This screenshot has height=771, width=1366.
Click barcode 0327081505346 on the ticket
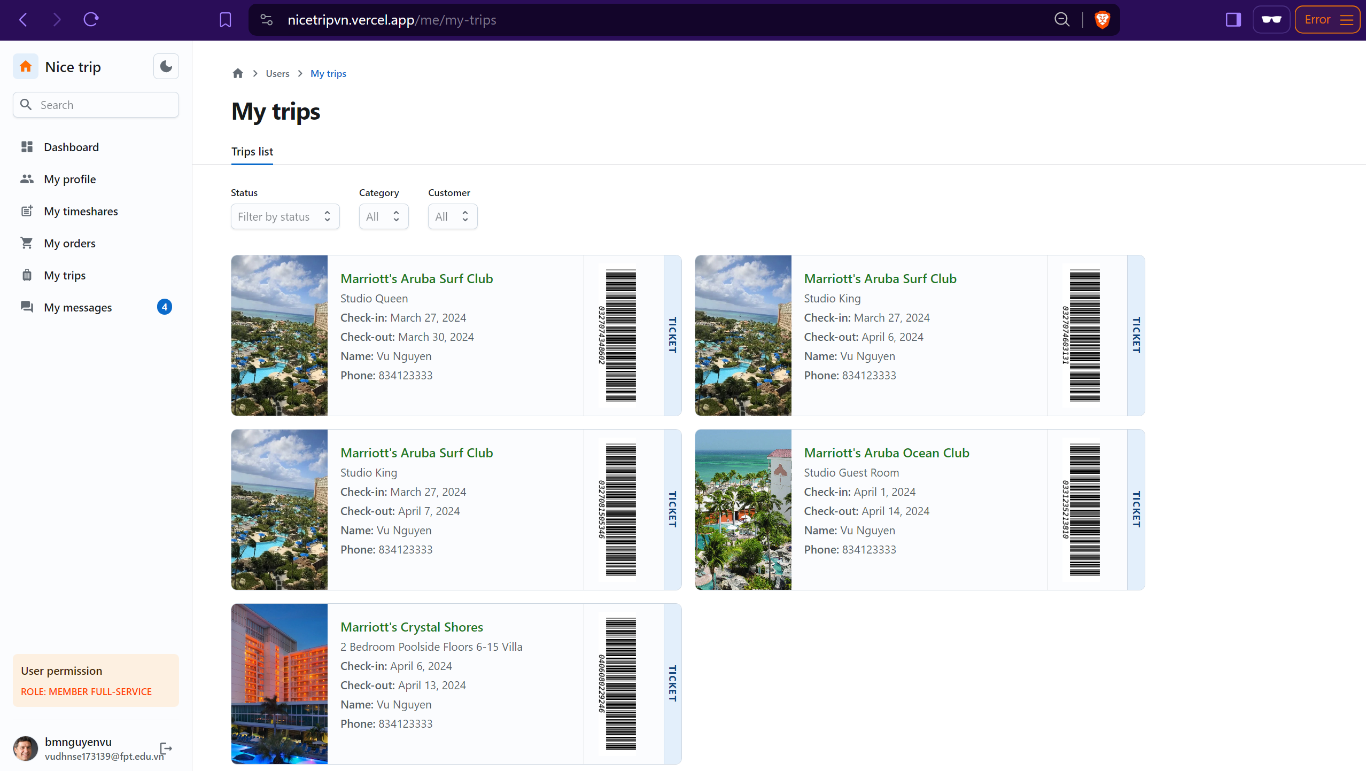(x=618, y=510)
